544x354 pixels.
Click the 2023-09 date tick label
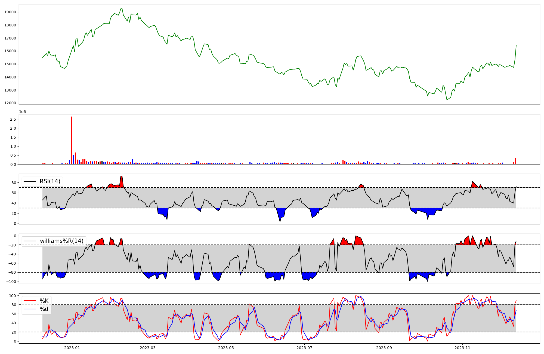click(x=384, y=348)
